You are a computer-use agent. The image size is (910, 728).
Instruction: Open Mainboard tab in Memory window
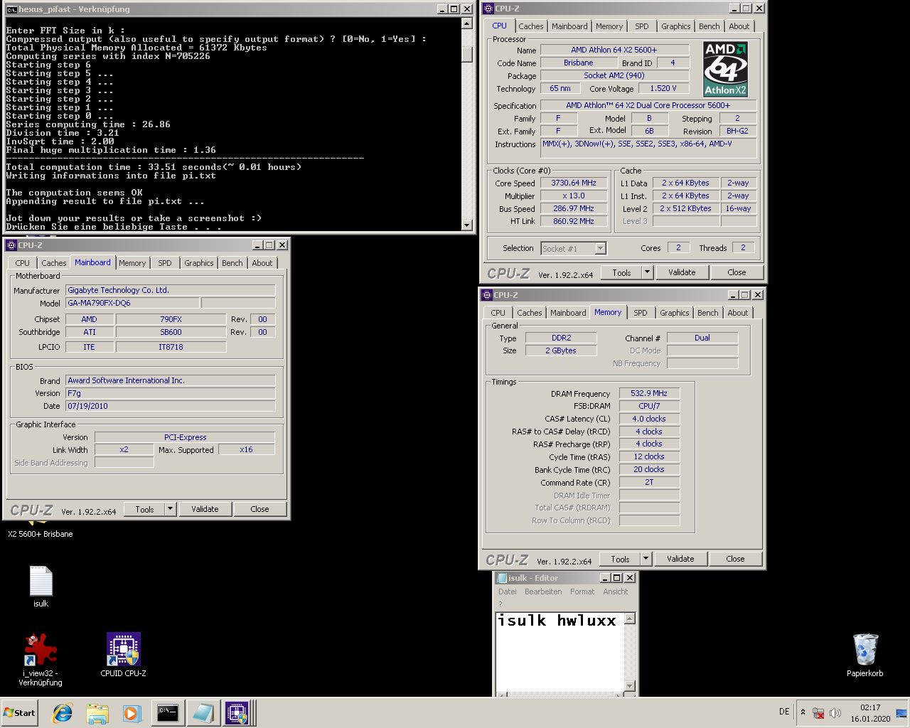568,313
